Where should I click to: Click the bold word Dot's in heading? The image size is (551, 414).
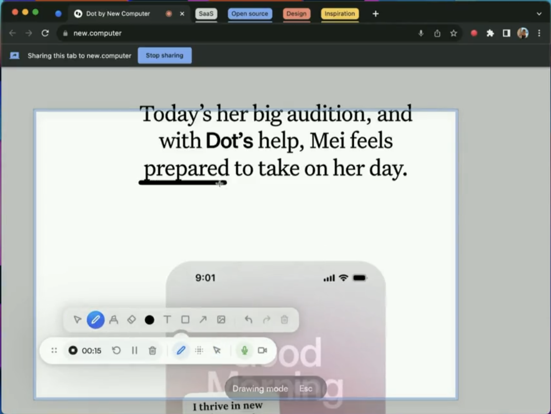(230, 141)
